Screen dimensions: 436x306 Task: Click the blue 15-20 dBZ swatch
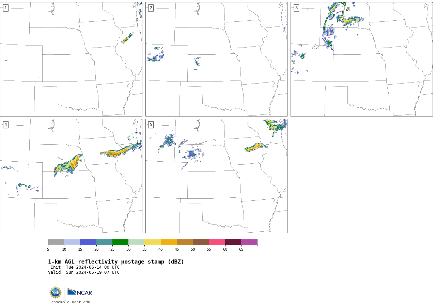88,242
